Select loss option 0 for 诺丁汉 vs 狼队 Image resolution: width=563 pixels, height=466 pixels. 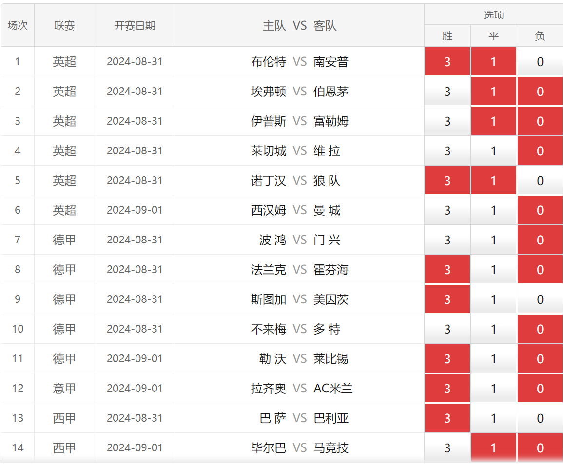click(x=540, y=180)
